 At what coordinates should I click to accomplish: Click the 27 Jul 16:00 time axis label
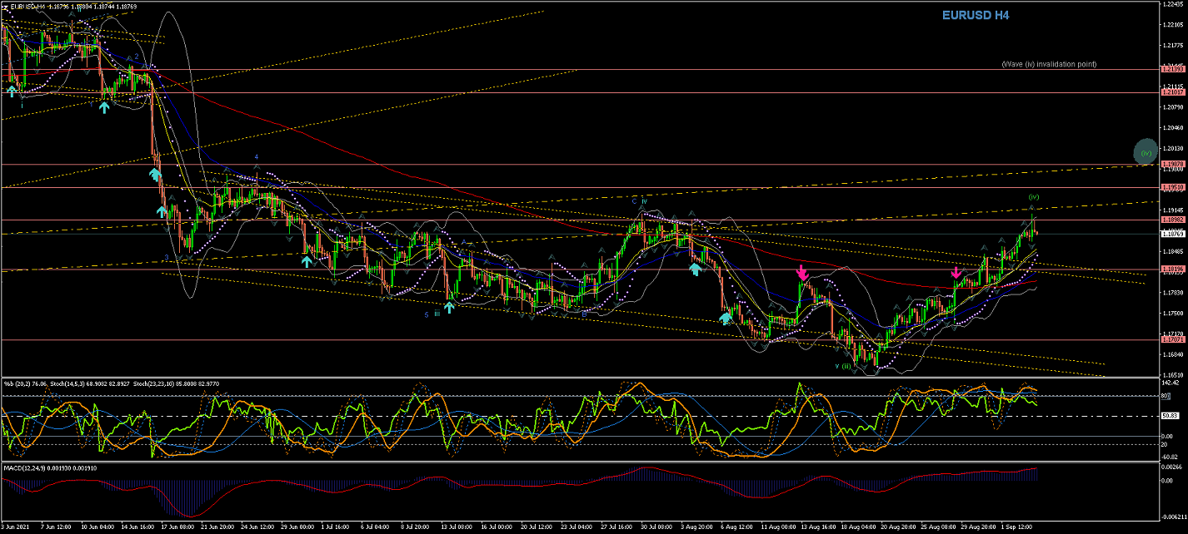click(615, 527)
